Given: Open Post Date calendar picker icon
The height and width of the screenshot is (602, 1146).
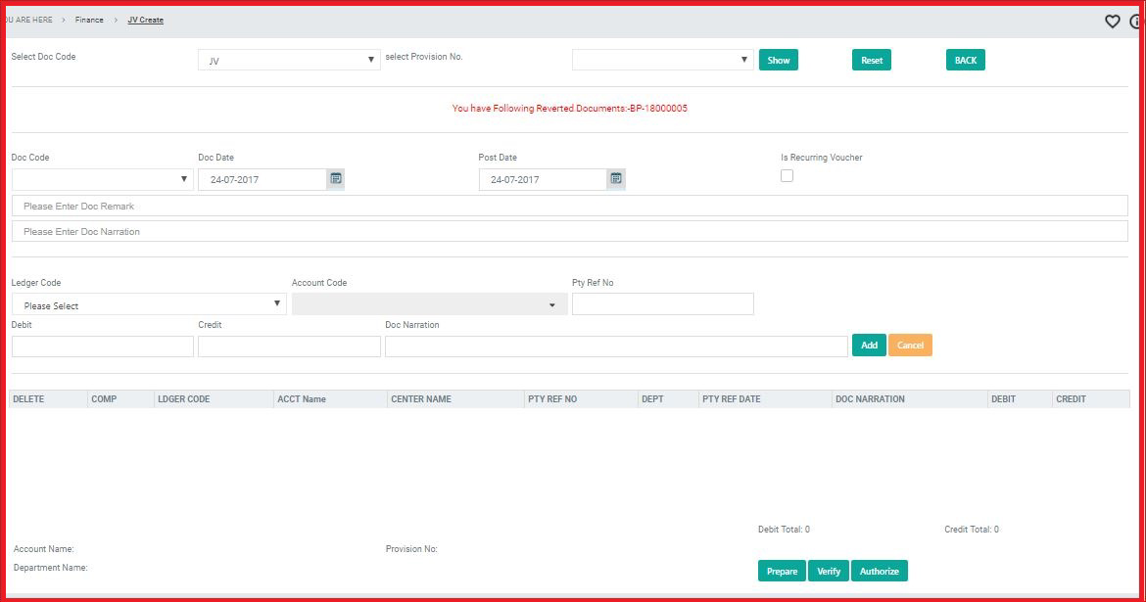Looking at the screenshot, I should pos(616,179).
